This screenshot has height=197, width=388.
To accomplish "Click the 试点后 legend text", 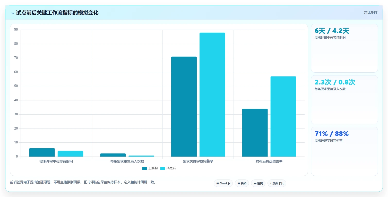I will (x=171, y=168).
